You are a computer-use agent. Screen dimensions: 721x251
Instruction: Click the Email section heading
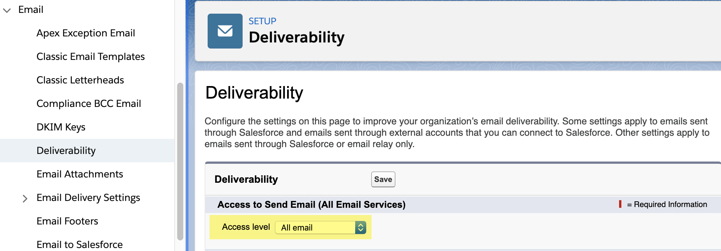(x=31, y=9)
